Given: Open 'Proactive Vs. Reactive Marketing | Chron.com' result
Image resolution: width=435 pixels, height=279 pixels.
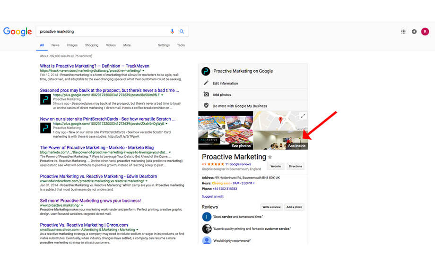Looking at the screenshot, I should pos(84,225).
